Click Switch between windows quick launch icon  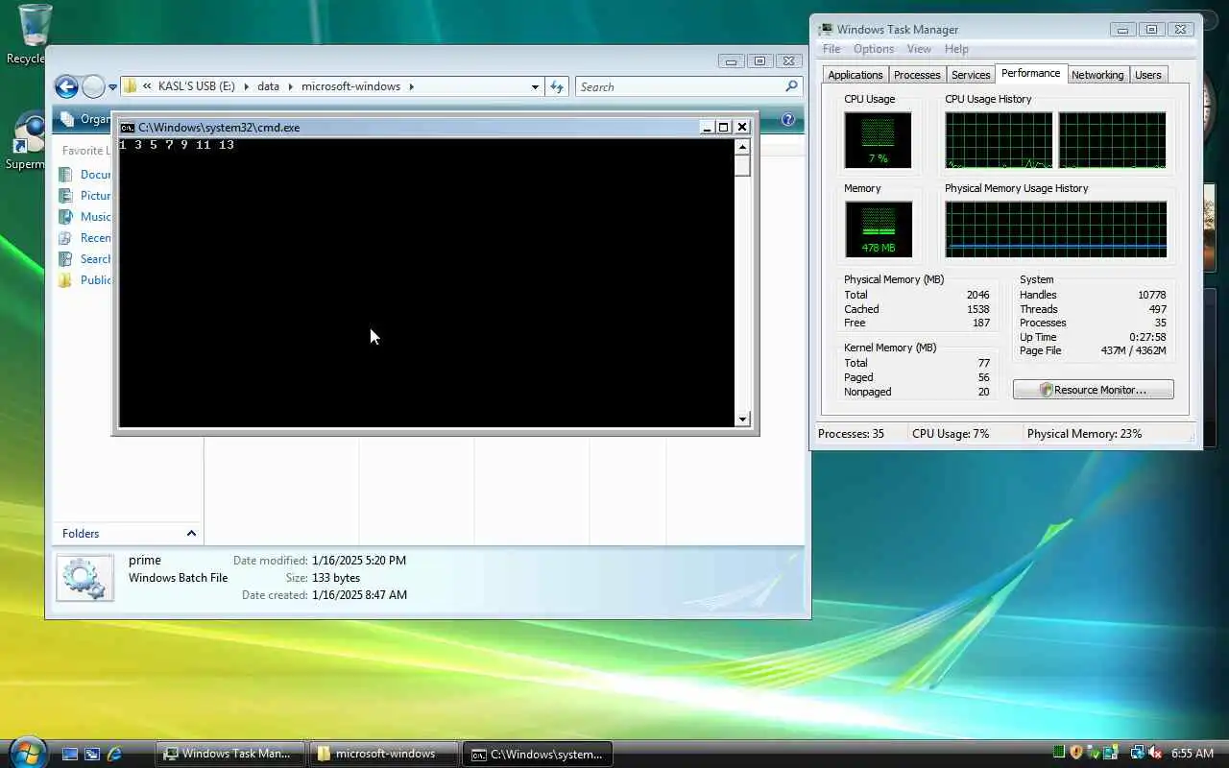click(92, 755)
